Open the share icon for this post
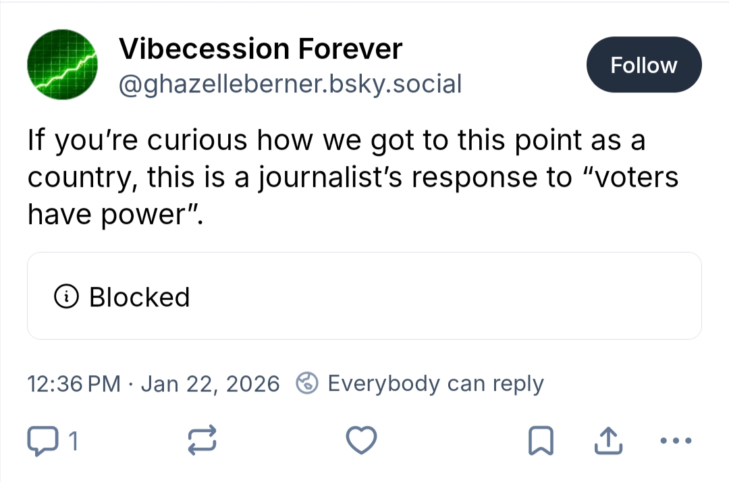Screen dimensions: 729x482 [x=606, y=441]
